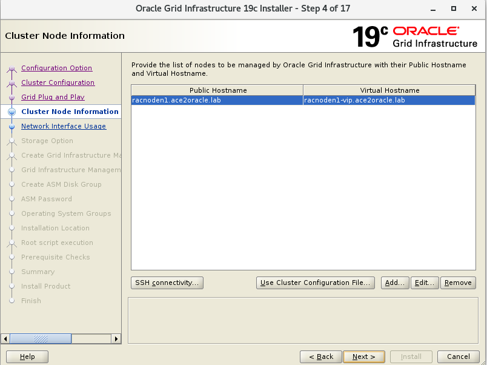This screenshot has height=365, width=487.
Task: Jump to Network Interface Usage step
Action: pyautogui.click(x=64, y=126)
